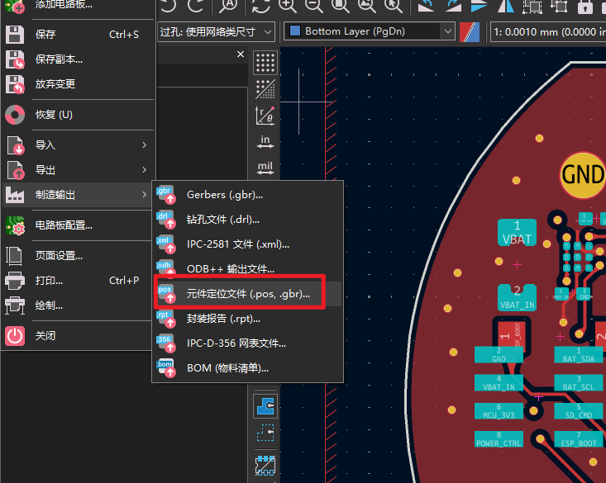Choose 恢复 (U) from the menu
The width and height of the screenshot is (606, 483).
click(77, 115)
